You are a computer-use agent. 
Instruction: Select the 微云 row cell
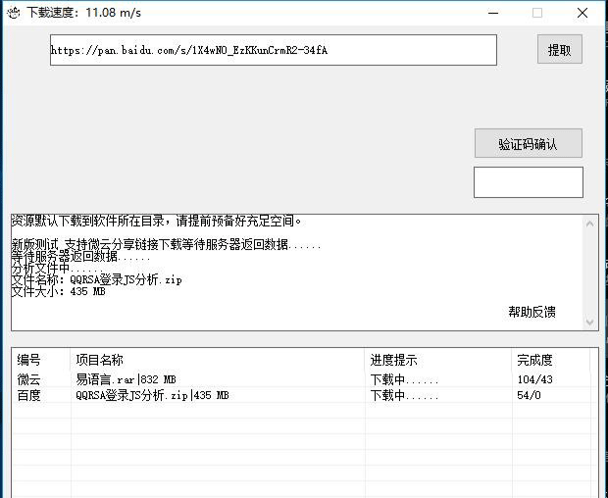tap(28, 379)
